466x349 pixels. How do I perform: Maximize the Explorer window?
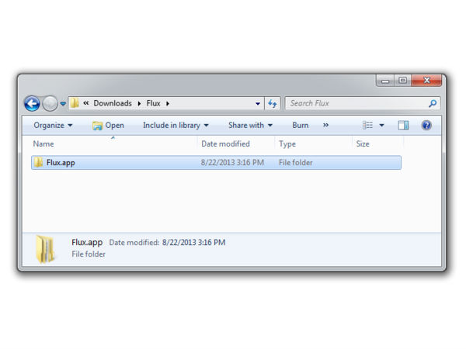tap(402, 81)
